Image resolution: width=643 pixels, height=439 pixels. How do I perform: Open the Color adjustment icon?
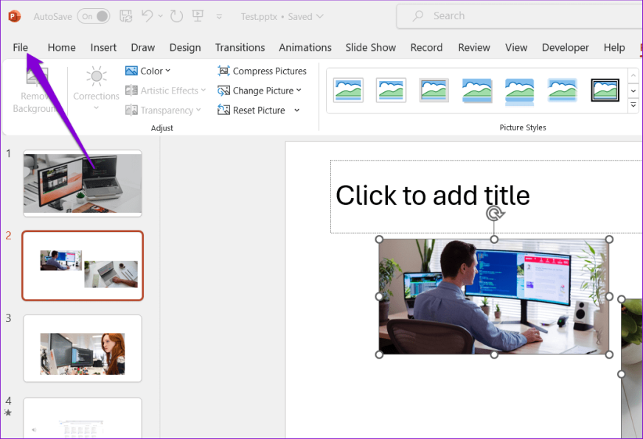pyautogui.click(x=148, y=71)
